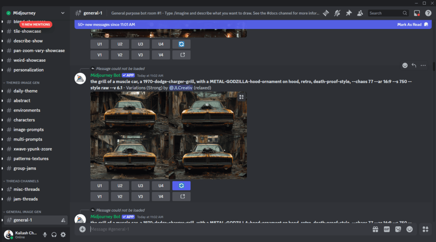Toggle headphones deafen in user panel
The image size is (436, 242).
pyautogui.click(x=54, y=235)
